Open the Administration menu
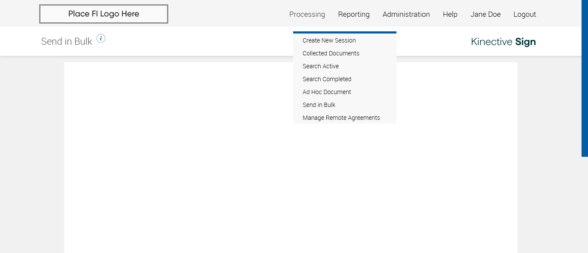 pyautogui.click(x=406, y=14)
